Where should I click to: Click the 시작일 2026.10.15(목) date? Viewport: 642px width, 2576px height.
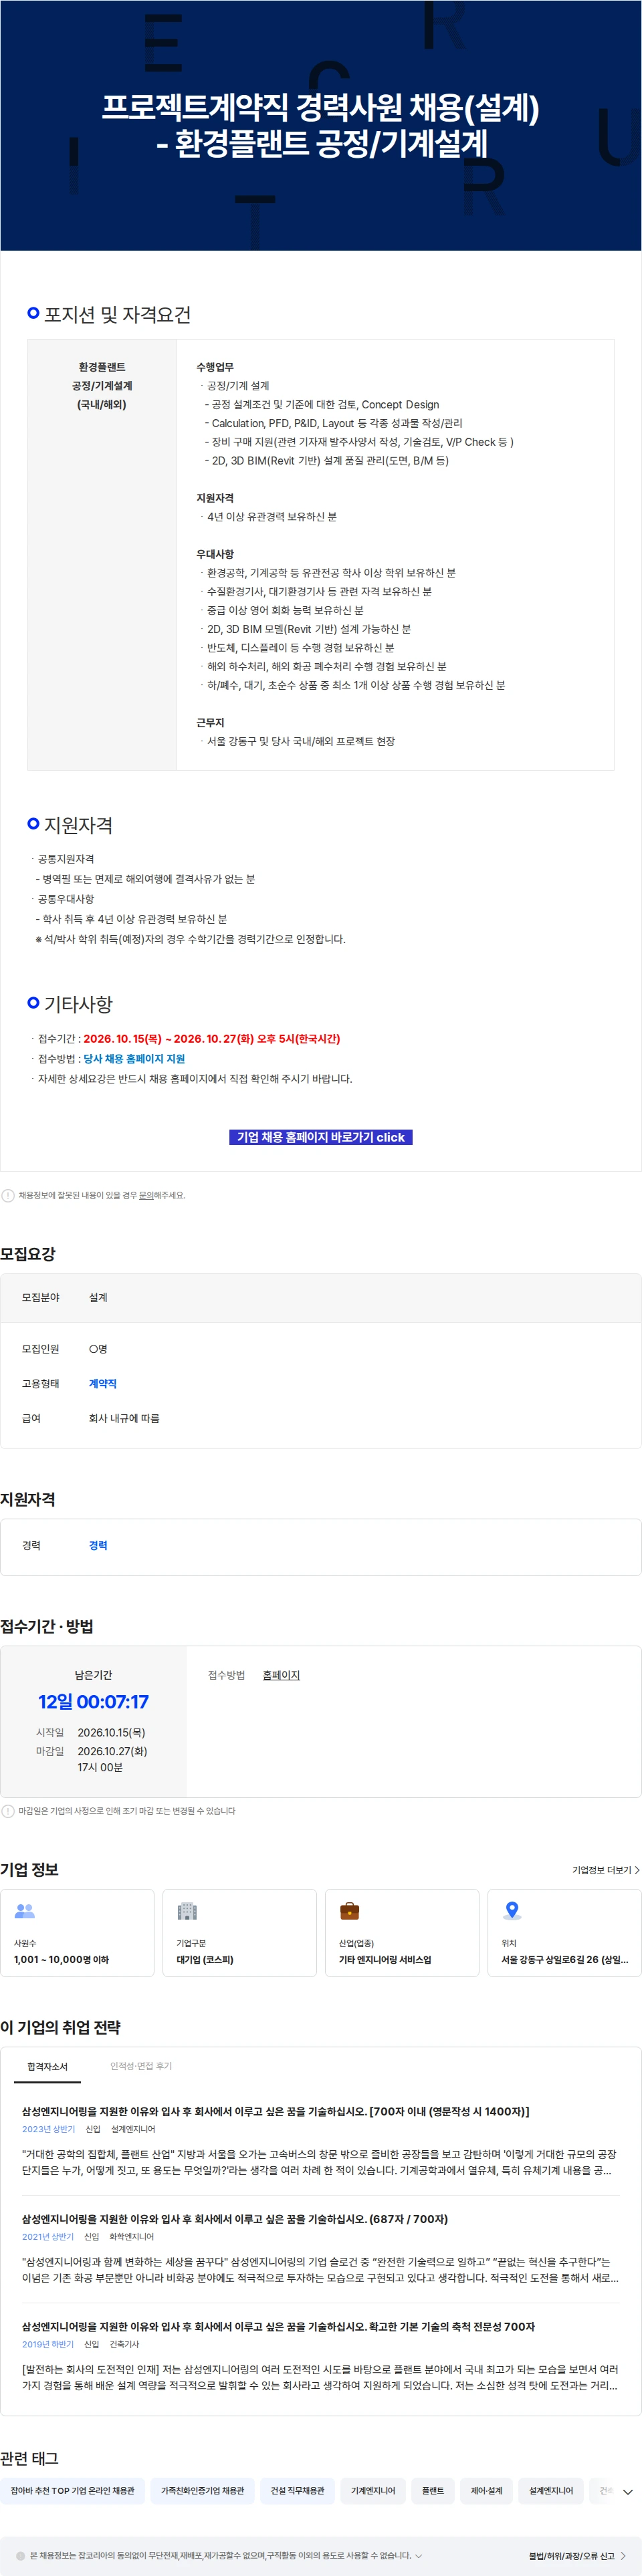point(111,1732)
